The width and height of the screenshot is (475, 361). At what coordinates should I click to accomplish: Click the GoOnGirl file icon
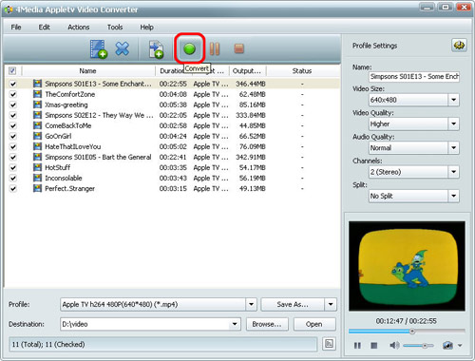[37, 136]
